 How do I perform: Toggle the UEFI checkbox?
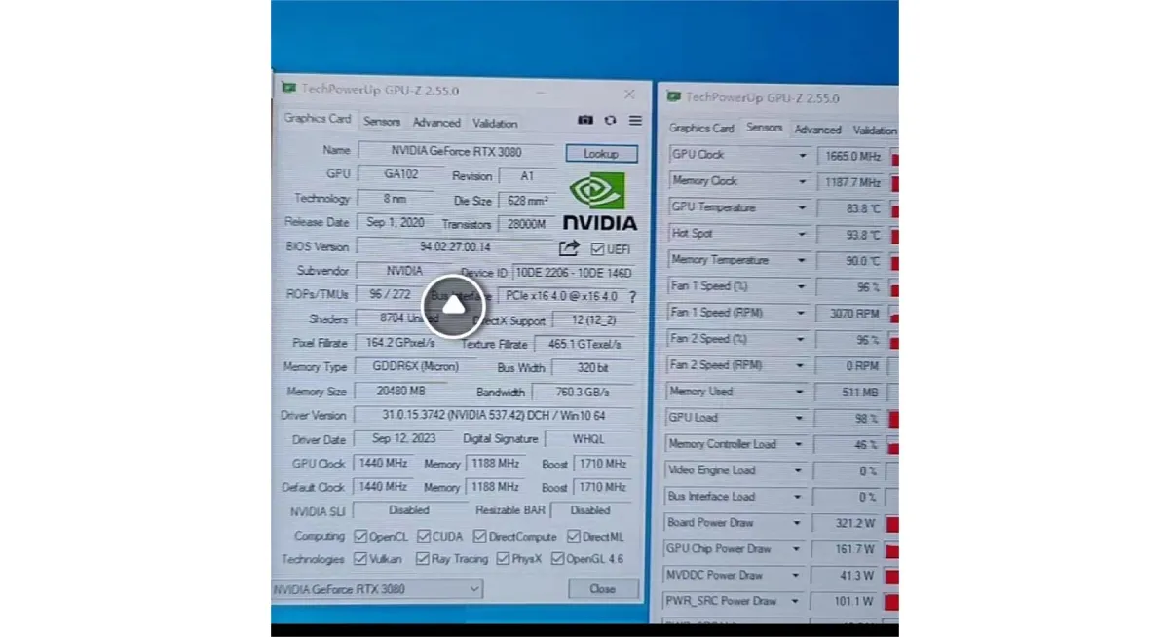click(x=598, y=249)
